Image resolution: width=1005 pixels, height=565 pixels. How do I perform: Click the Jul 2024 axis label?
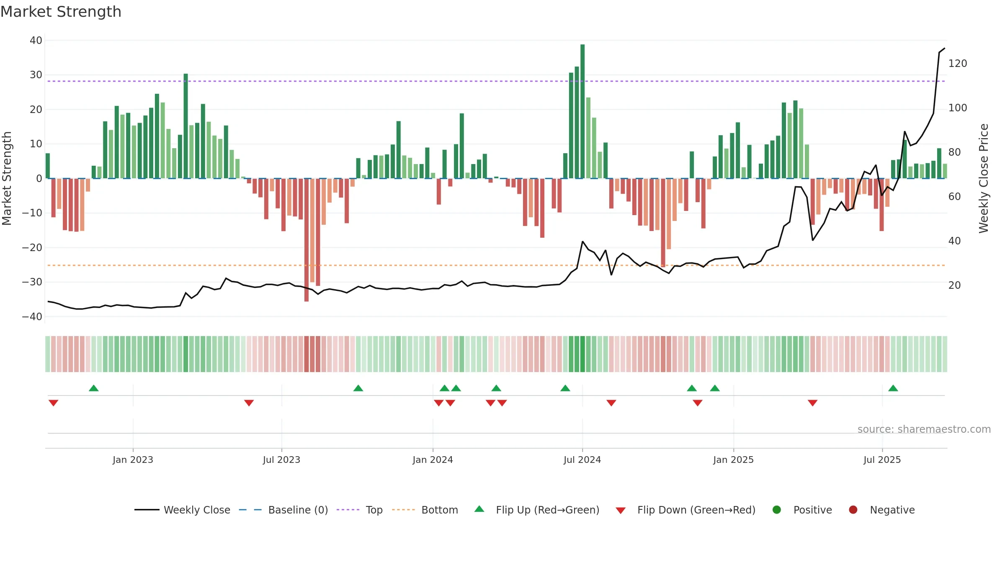click(582, 460)
